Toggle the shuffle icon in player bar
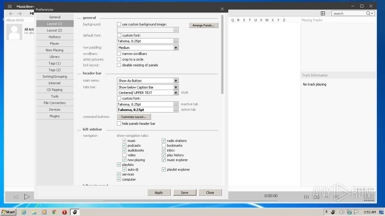Screen dimensions: 385x216 336,197
